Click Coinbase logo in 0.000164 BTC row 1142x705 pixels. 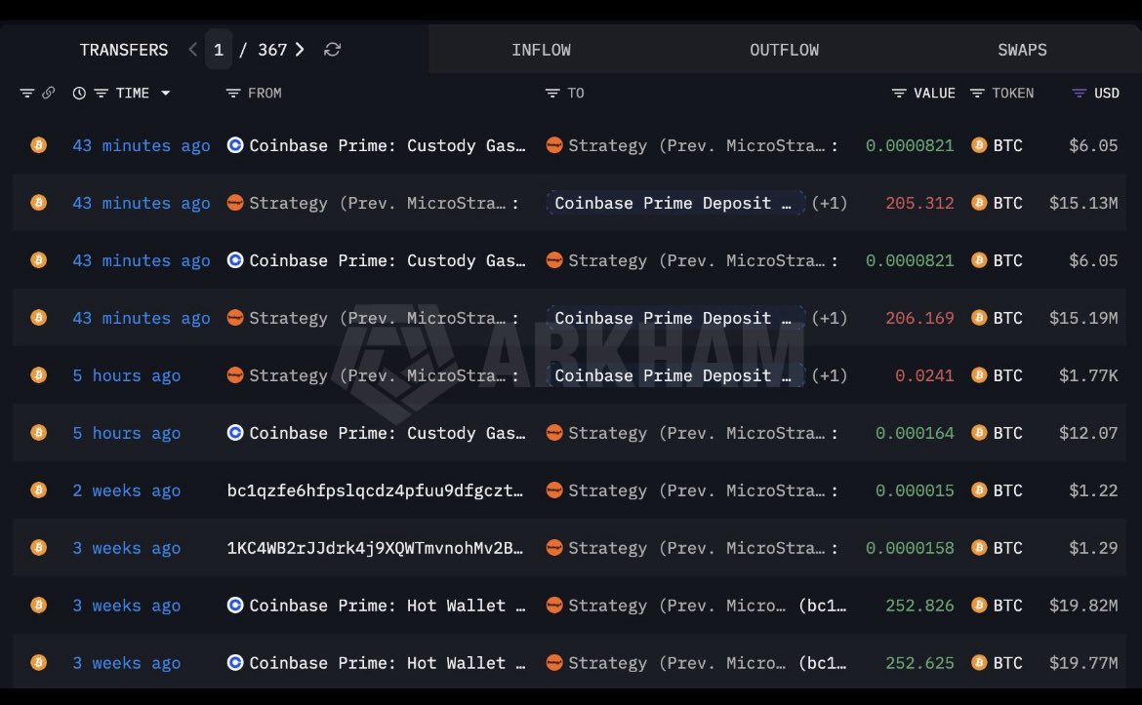[x=234, y=432]
